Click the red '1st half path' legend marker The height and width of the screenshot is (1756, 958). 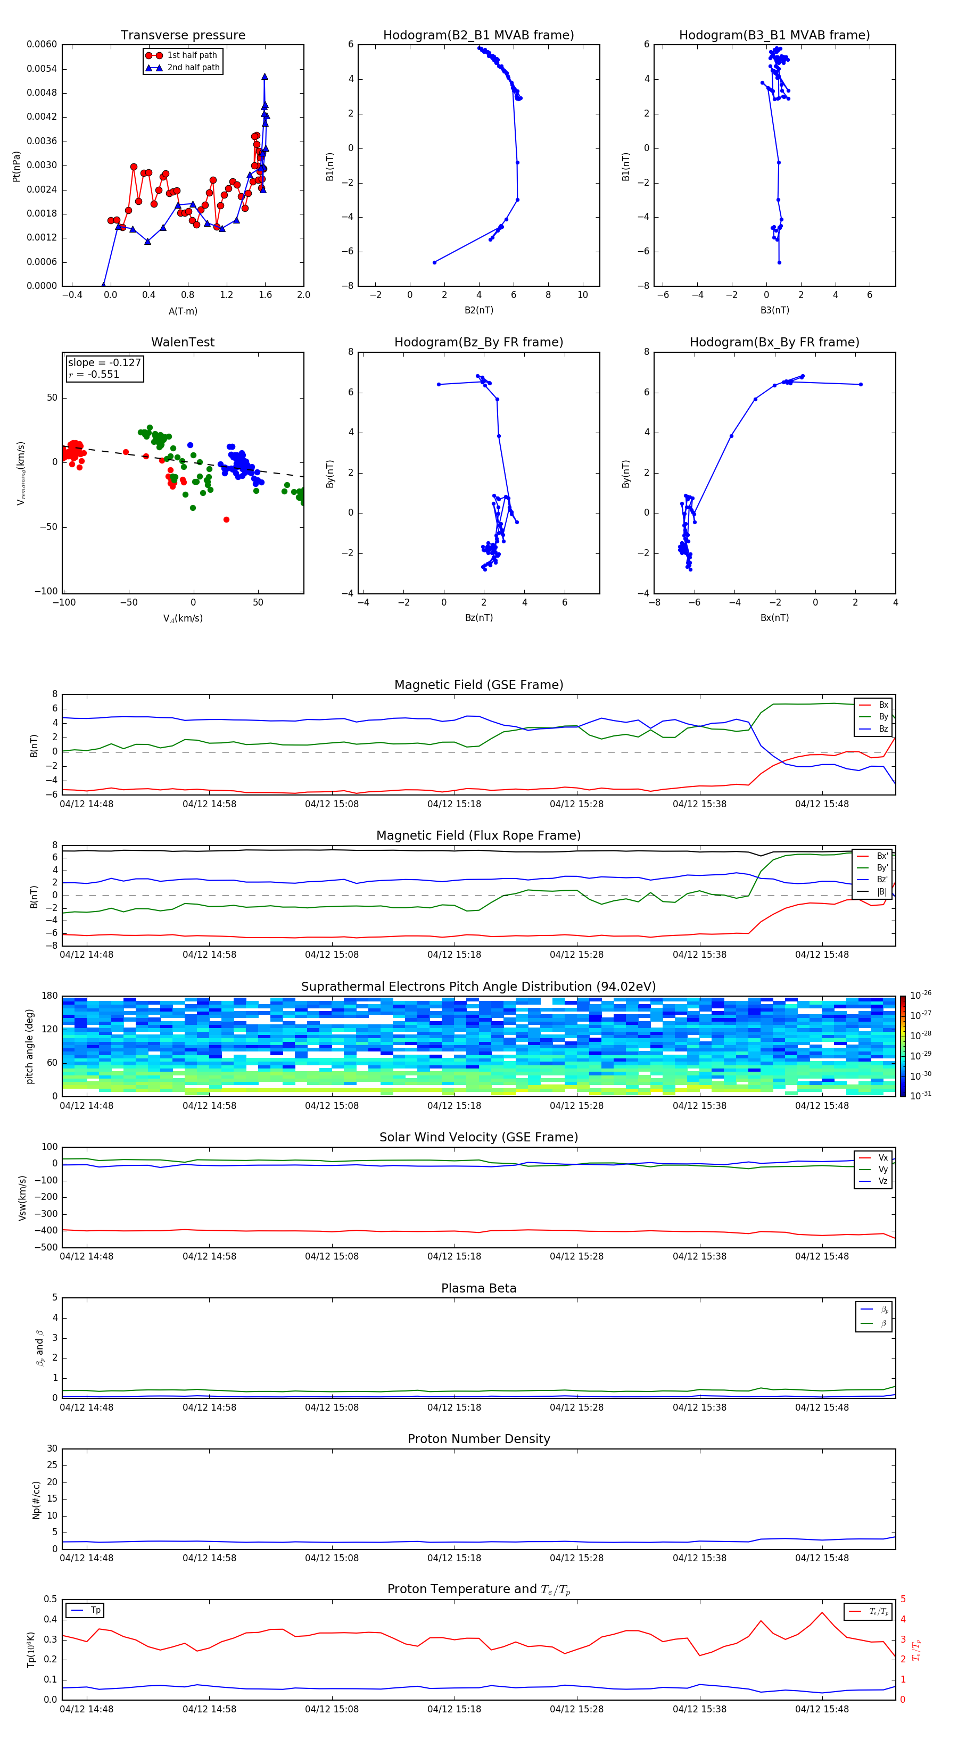pyautogui.click(x=154, y=55)
